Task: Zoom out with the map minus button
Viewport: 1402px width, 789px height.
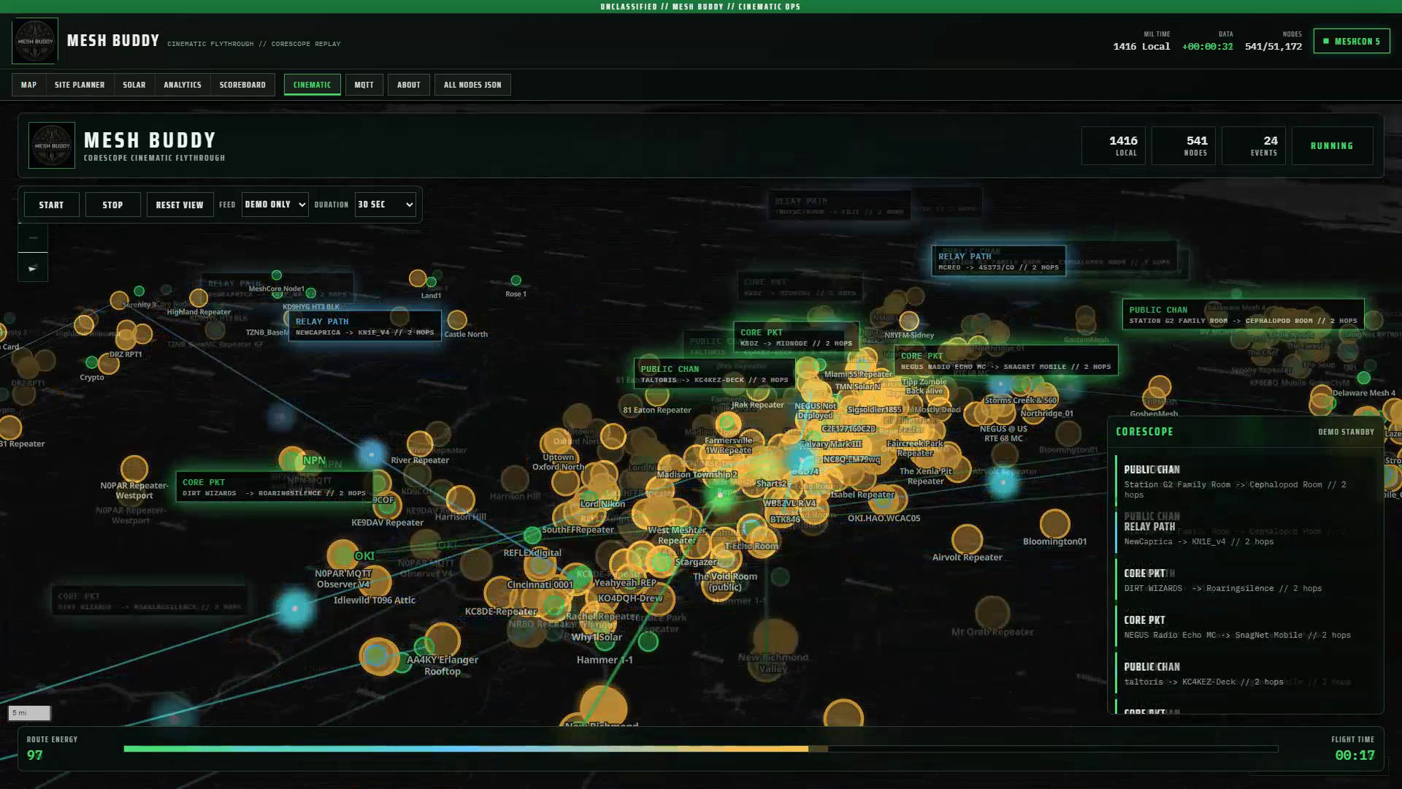Action: click(33, 237)
